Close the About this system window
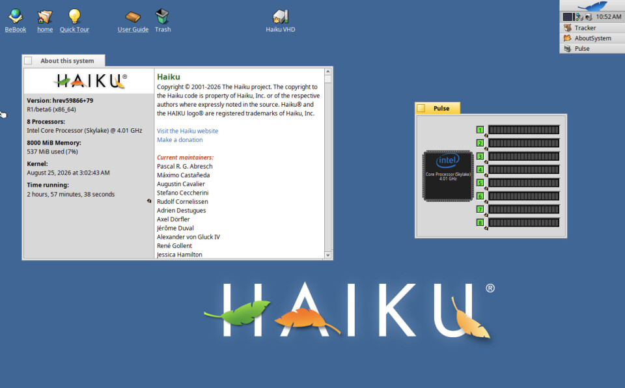 [28, 61]
